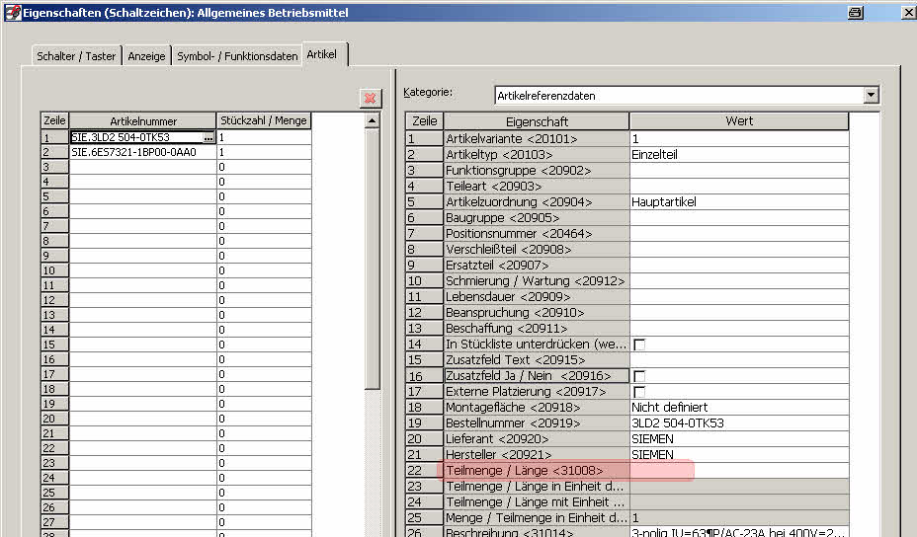Switch to the Anzeige tab
Screen dimensions: 917x537
coord(146,56)
